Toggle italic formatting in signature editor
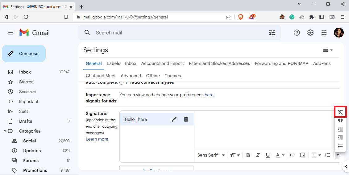The width and height of the screenshot is (349, 175). pos(258,155)
